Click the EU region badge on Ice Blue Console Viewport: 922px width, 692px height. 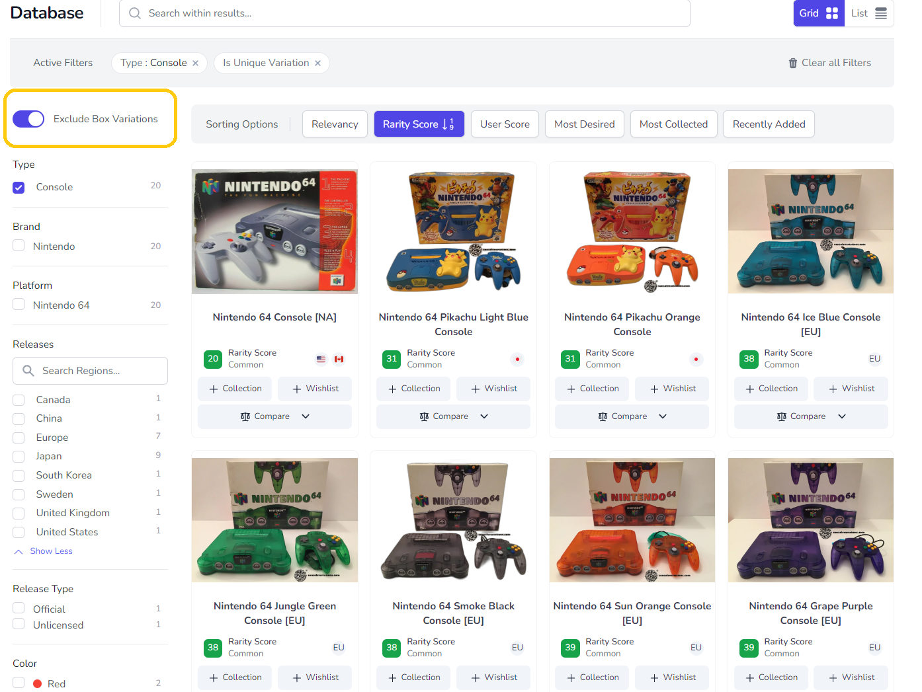coord(874,359)
